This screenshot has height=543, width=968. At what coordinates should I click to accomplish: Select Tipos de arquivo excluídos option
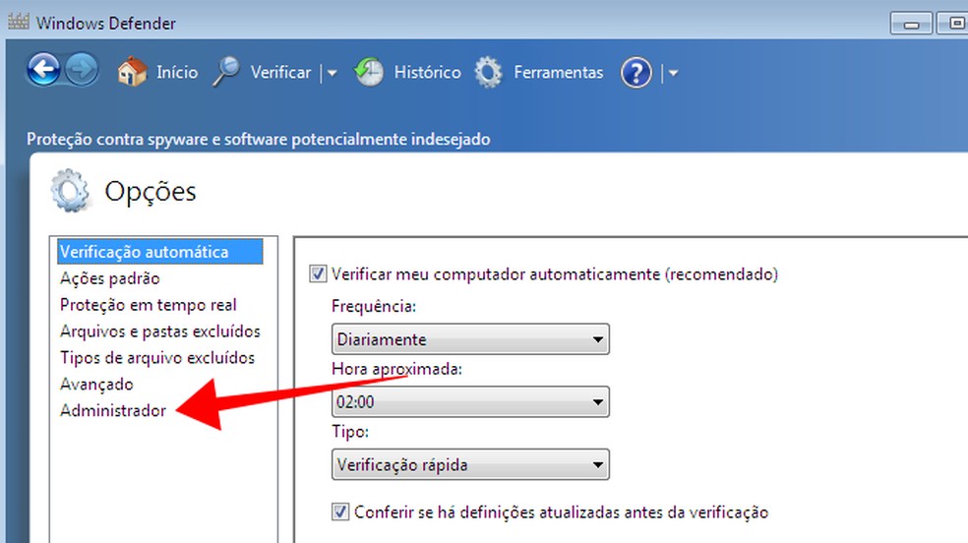coord(157,358)
